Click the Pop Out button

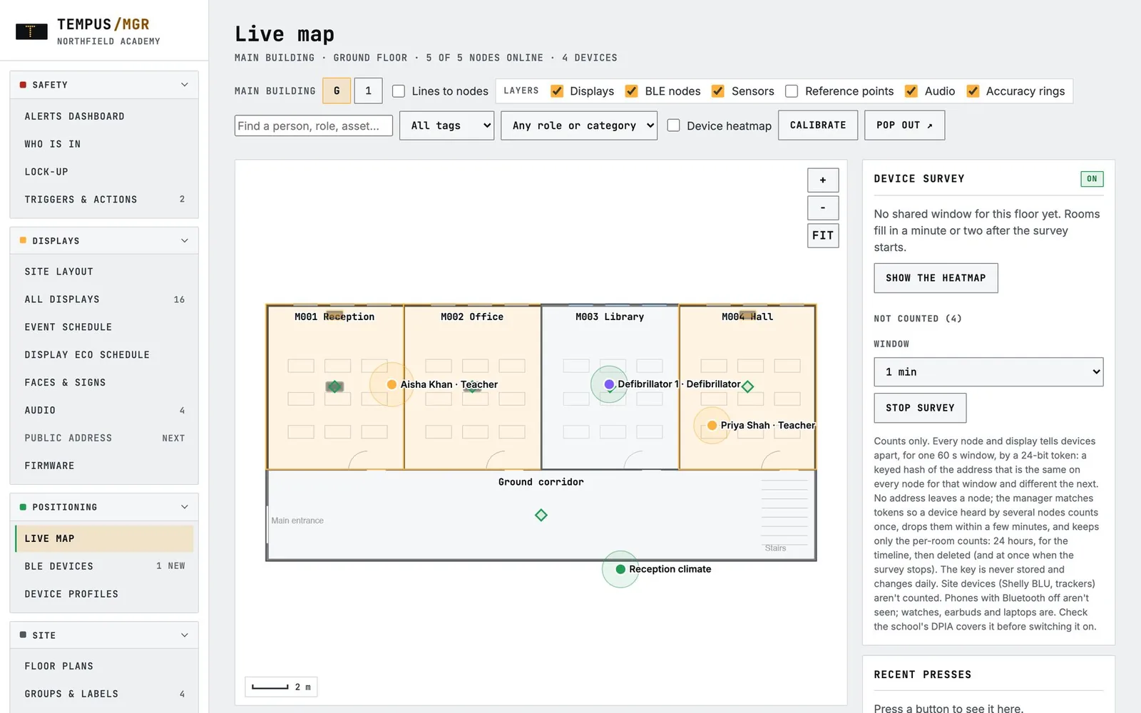coord(904,125)
